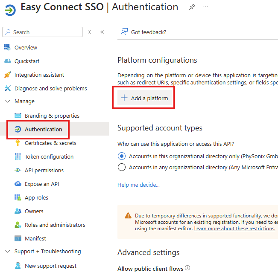Select Authentication in the sidebar

click(x=44, y=129)
